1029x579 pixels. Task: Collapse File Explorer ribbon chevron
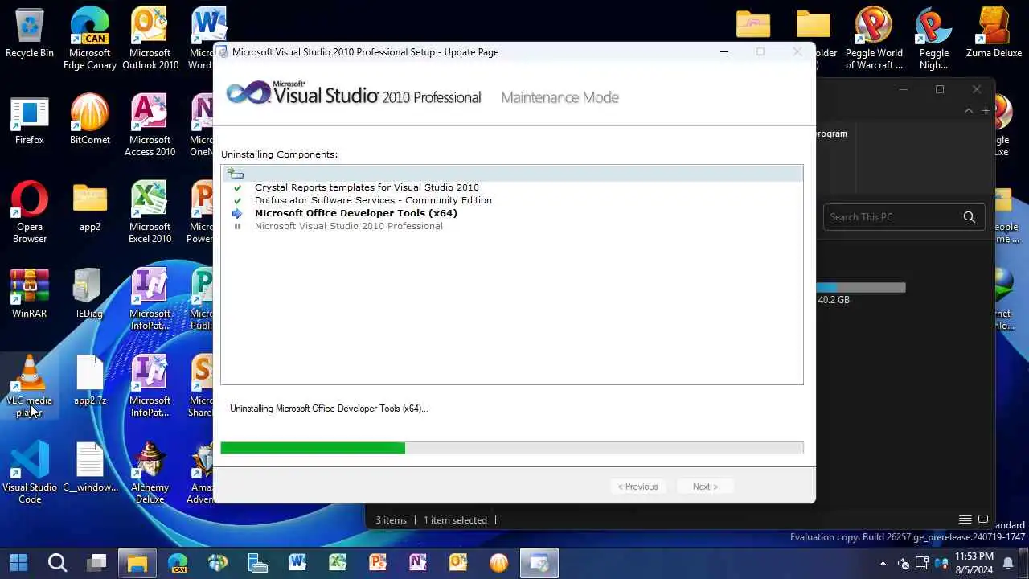click(x=968, y=110)
